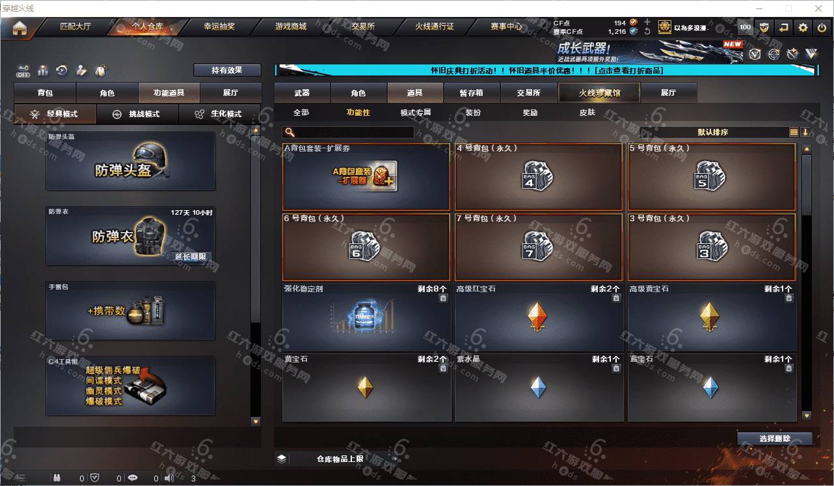Click the 延长期限 button on 防弹衣
Screen dimensions: 834x486
click(x=191, y=256)
